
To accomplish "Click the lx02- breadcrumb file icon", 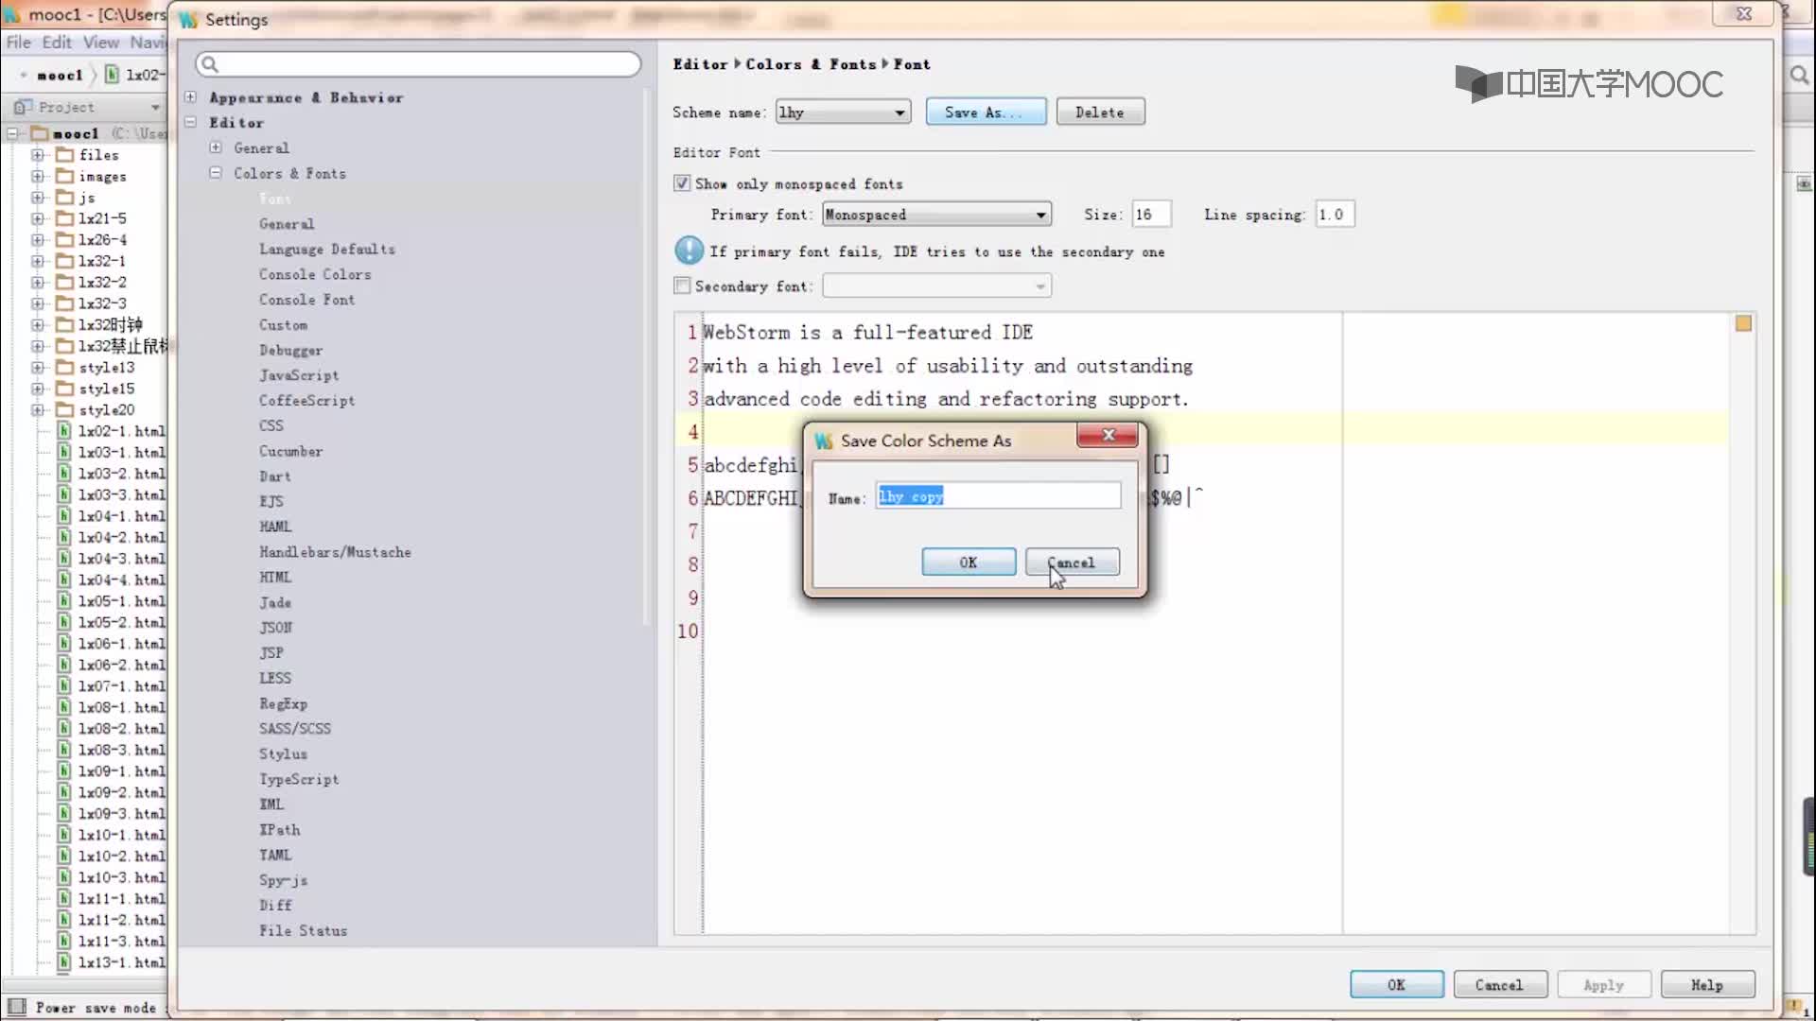I will [112, 74].
